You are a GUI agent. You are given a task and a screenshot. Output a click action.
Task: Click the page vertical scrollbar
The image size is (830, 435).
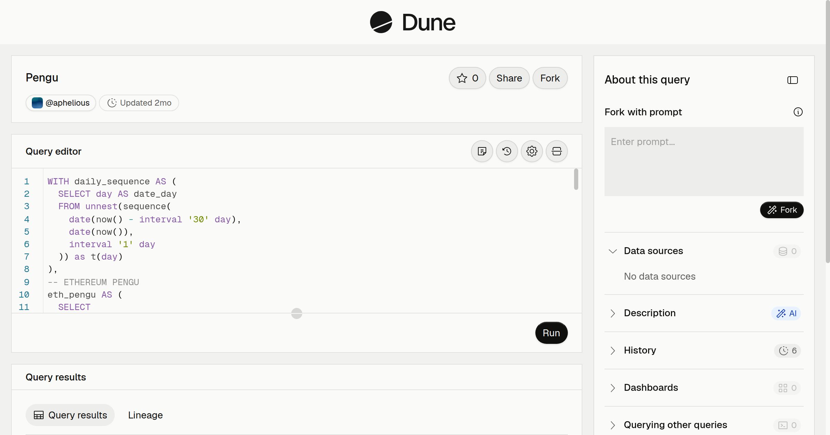pyautogui.click(x=828, y=132)
